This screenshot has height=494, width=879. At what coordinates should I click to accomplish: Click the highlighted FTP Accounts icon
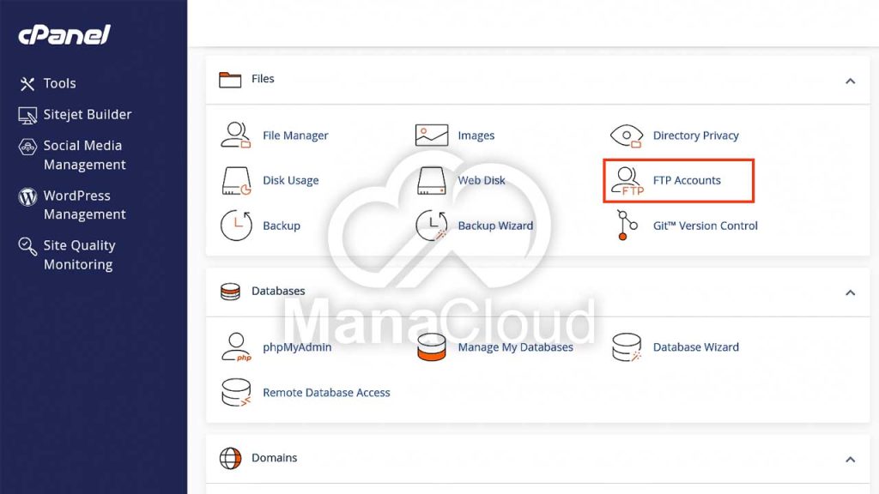[626, 180]
